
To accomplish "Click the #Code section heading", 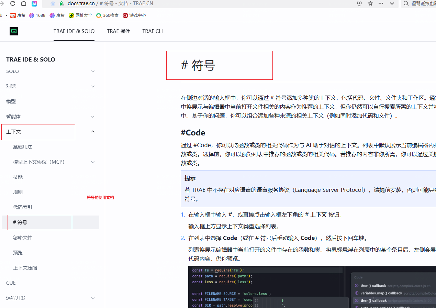I will point(193,133).
